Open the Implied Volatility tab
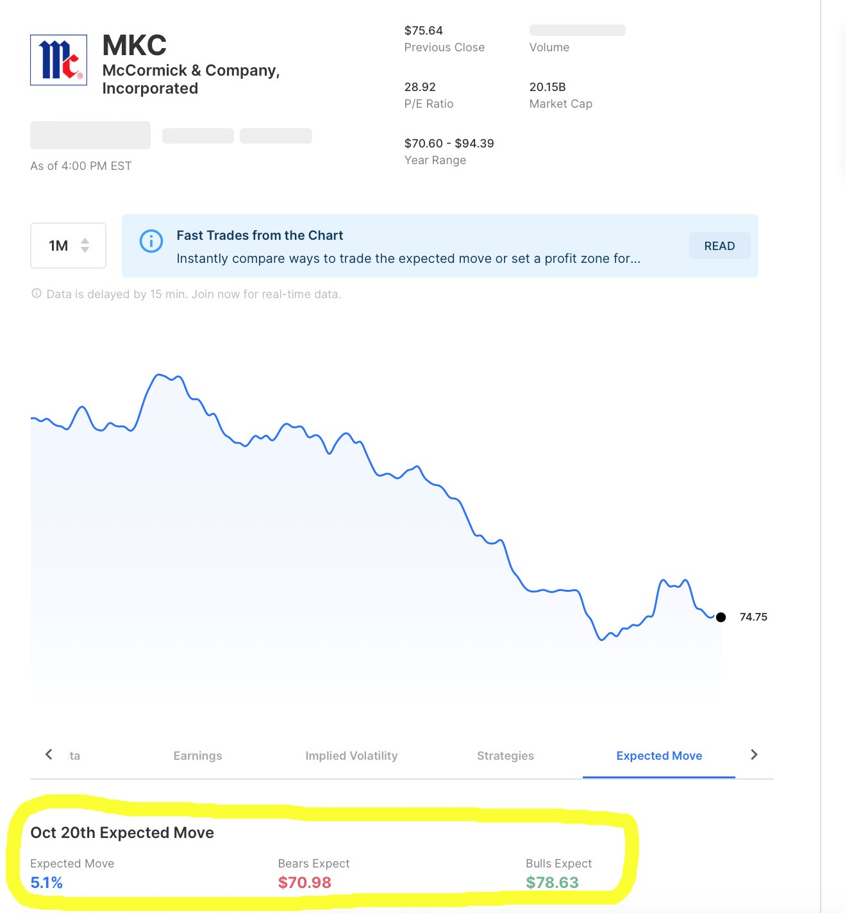This screenshot has height=913, width=845. (351, 756)
